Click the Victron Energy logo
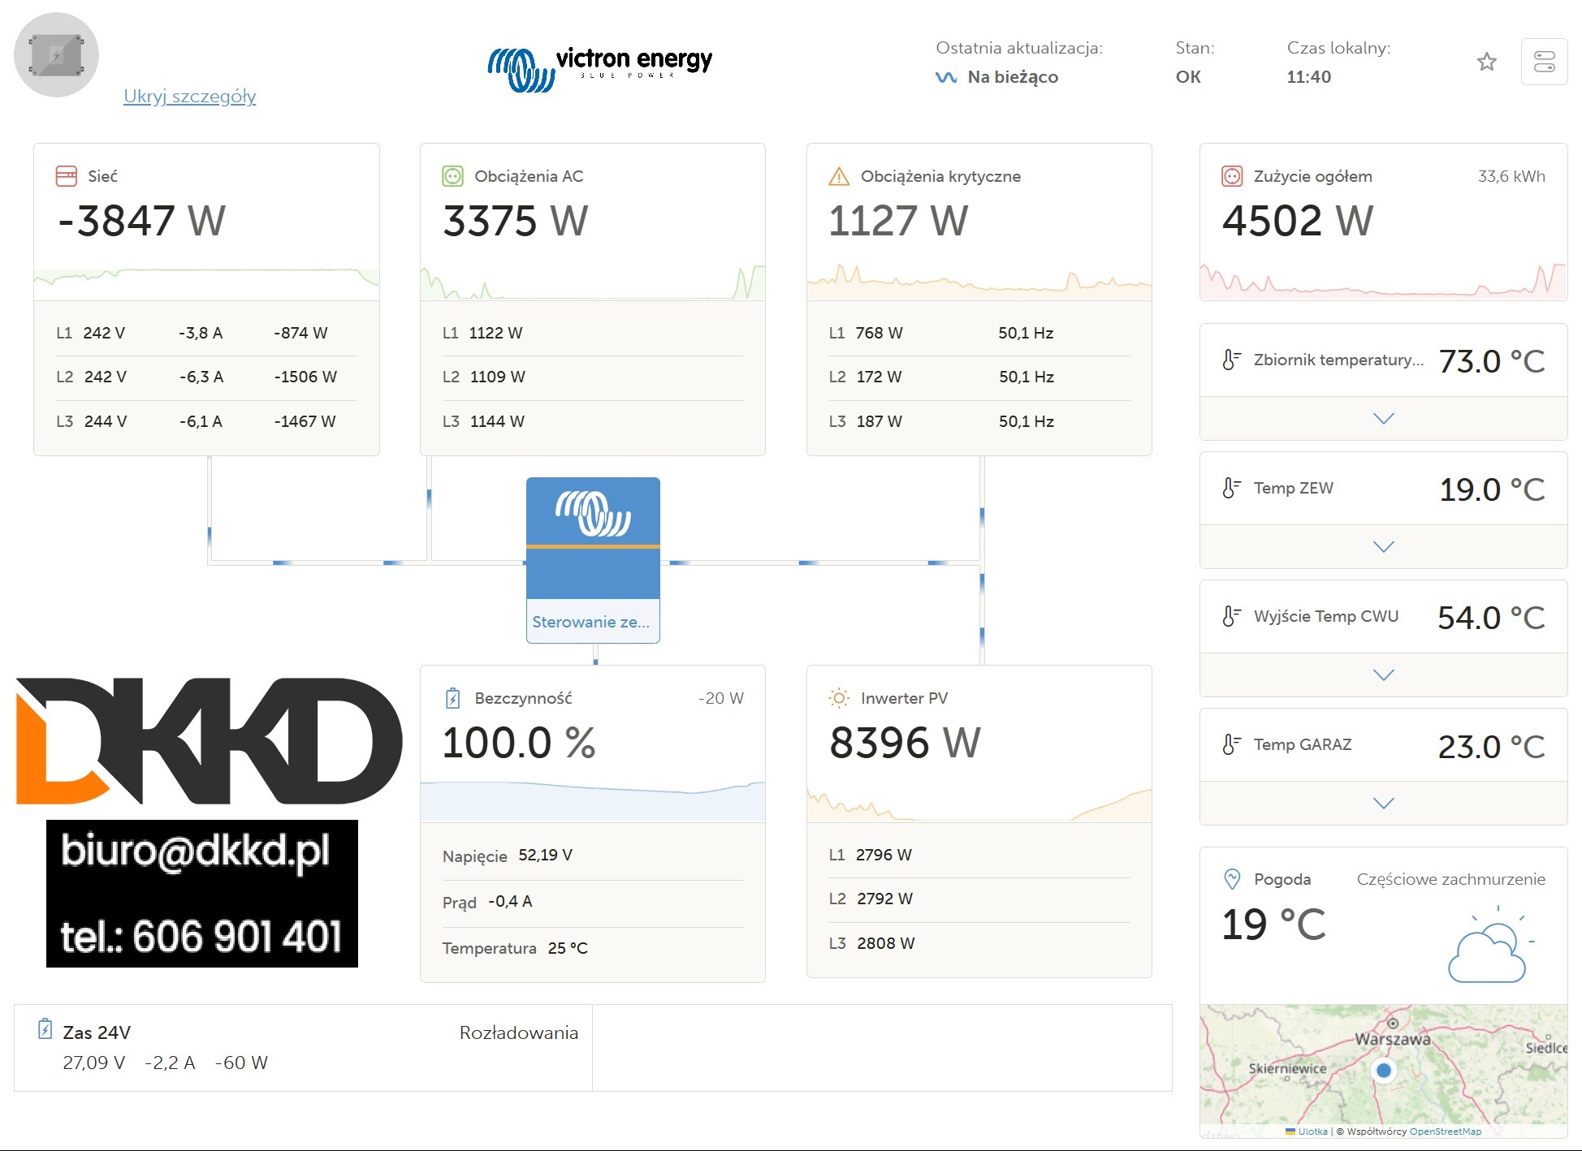The width and height of the screenshot is (1582, 1151). click(x=599, y=67)
